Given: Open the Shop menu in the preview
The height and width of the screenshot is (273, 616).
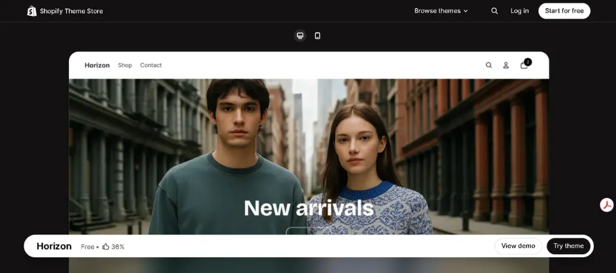Looking at the screenshot, I should click(x=125, y=66).
